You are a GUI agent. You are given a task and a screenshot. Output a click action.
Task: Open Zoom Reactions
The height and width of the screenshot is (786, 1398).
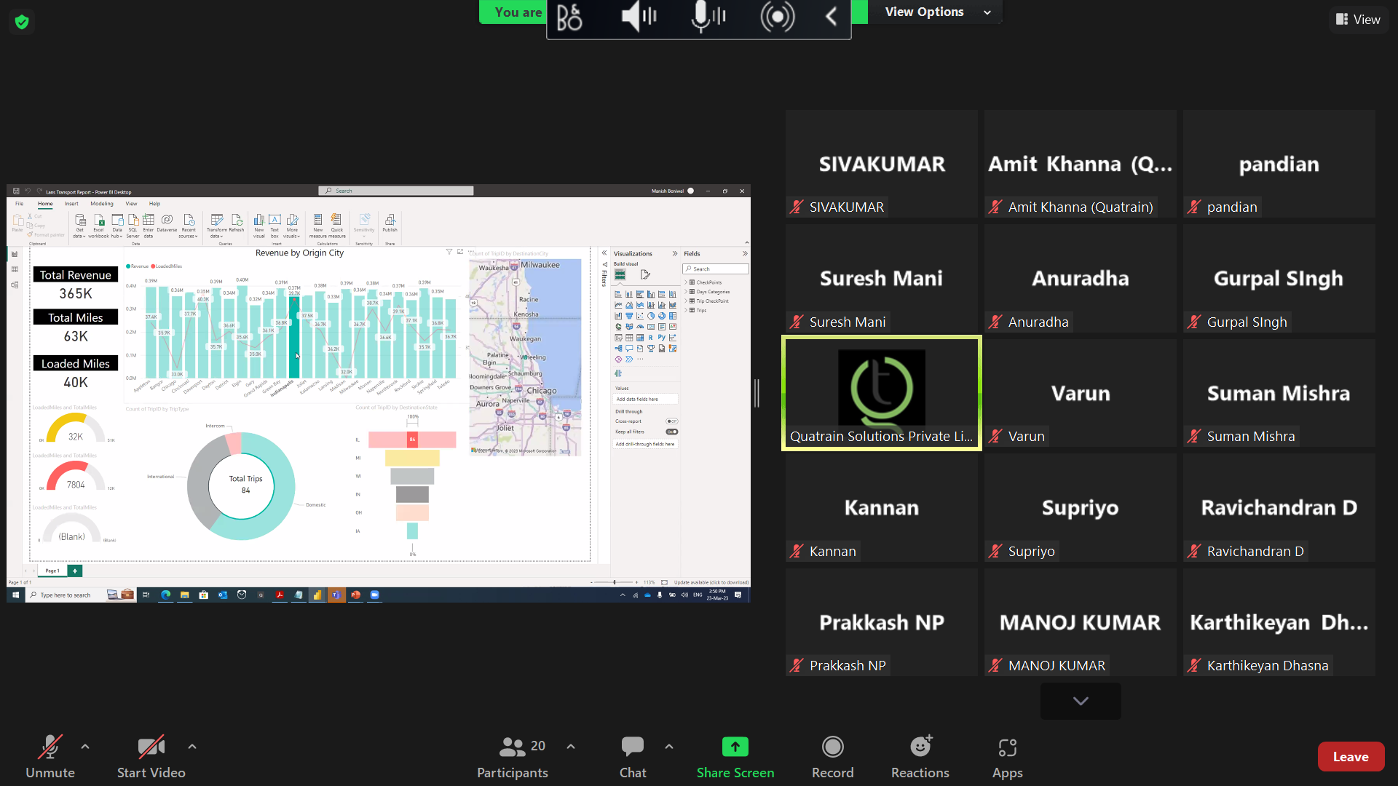[920, 757]
